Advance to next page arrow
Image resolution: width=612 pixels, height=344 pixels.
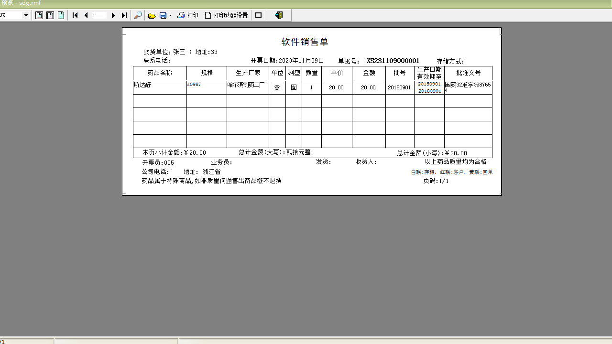(113, 15)
